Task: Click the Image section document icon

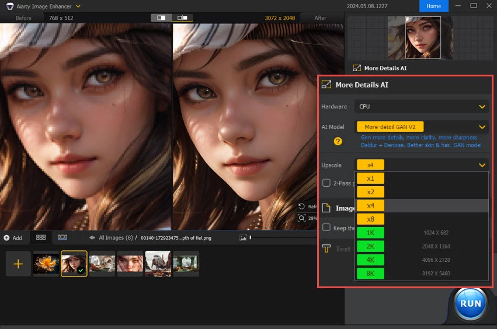Action: pos(326,208)
